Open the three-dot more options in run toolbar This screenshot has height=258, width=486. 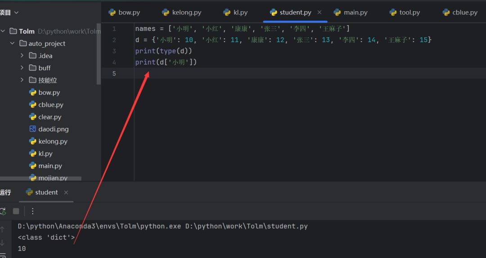pos(32,211)
